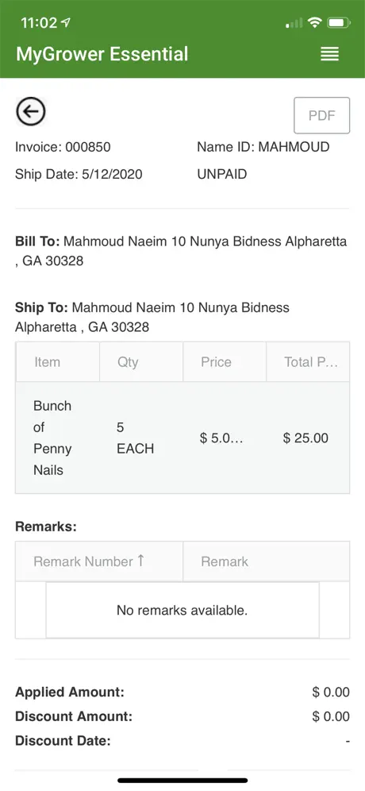Screen dimensions: 365x791
Task: Tap the home indicator bar
Action: click(x=182, y=780)
